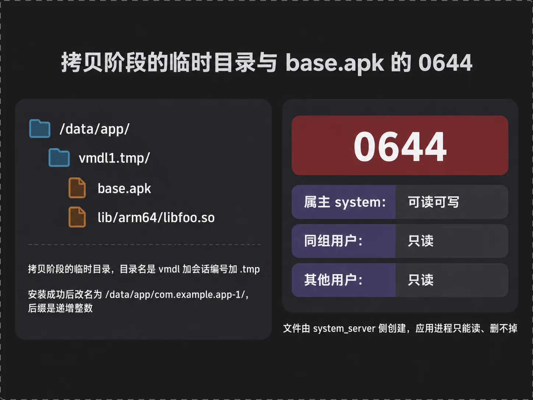The width and height of the screenshot is (533, 400).
Task: Click the folder icon beside /data/app/
Action: click(40, 129)
